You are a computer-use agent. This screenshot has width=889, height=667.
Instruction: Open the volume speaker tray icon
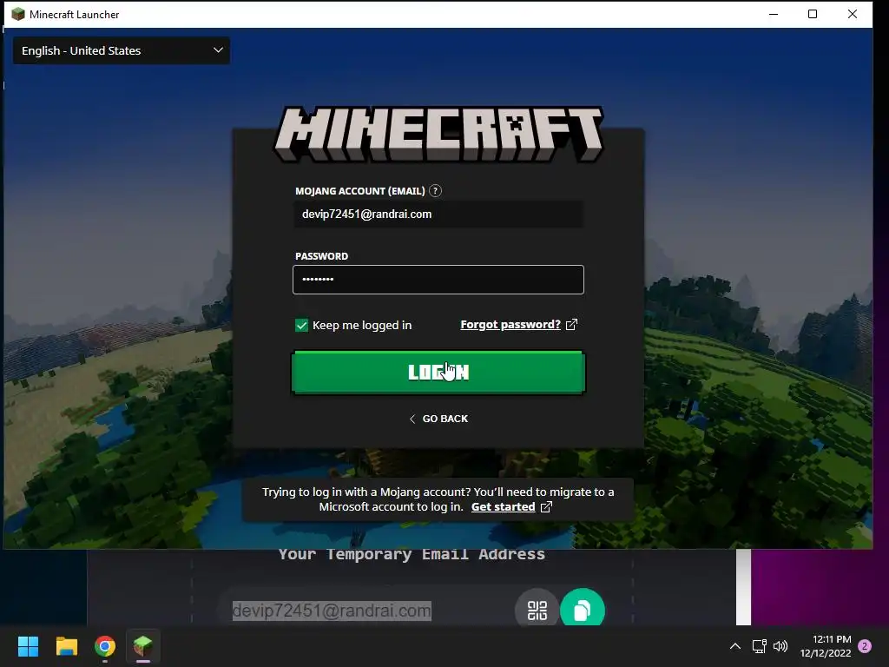tap(780, 646)
